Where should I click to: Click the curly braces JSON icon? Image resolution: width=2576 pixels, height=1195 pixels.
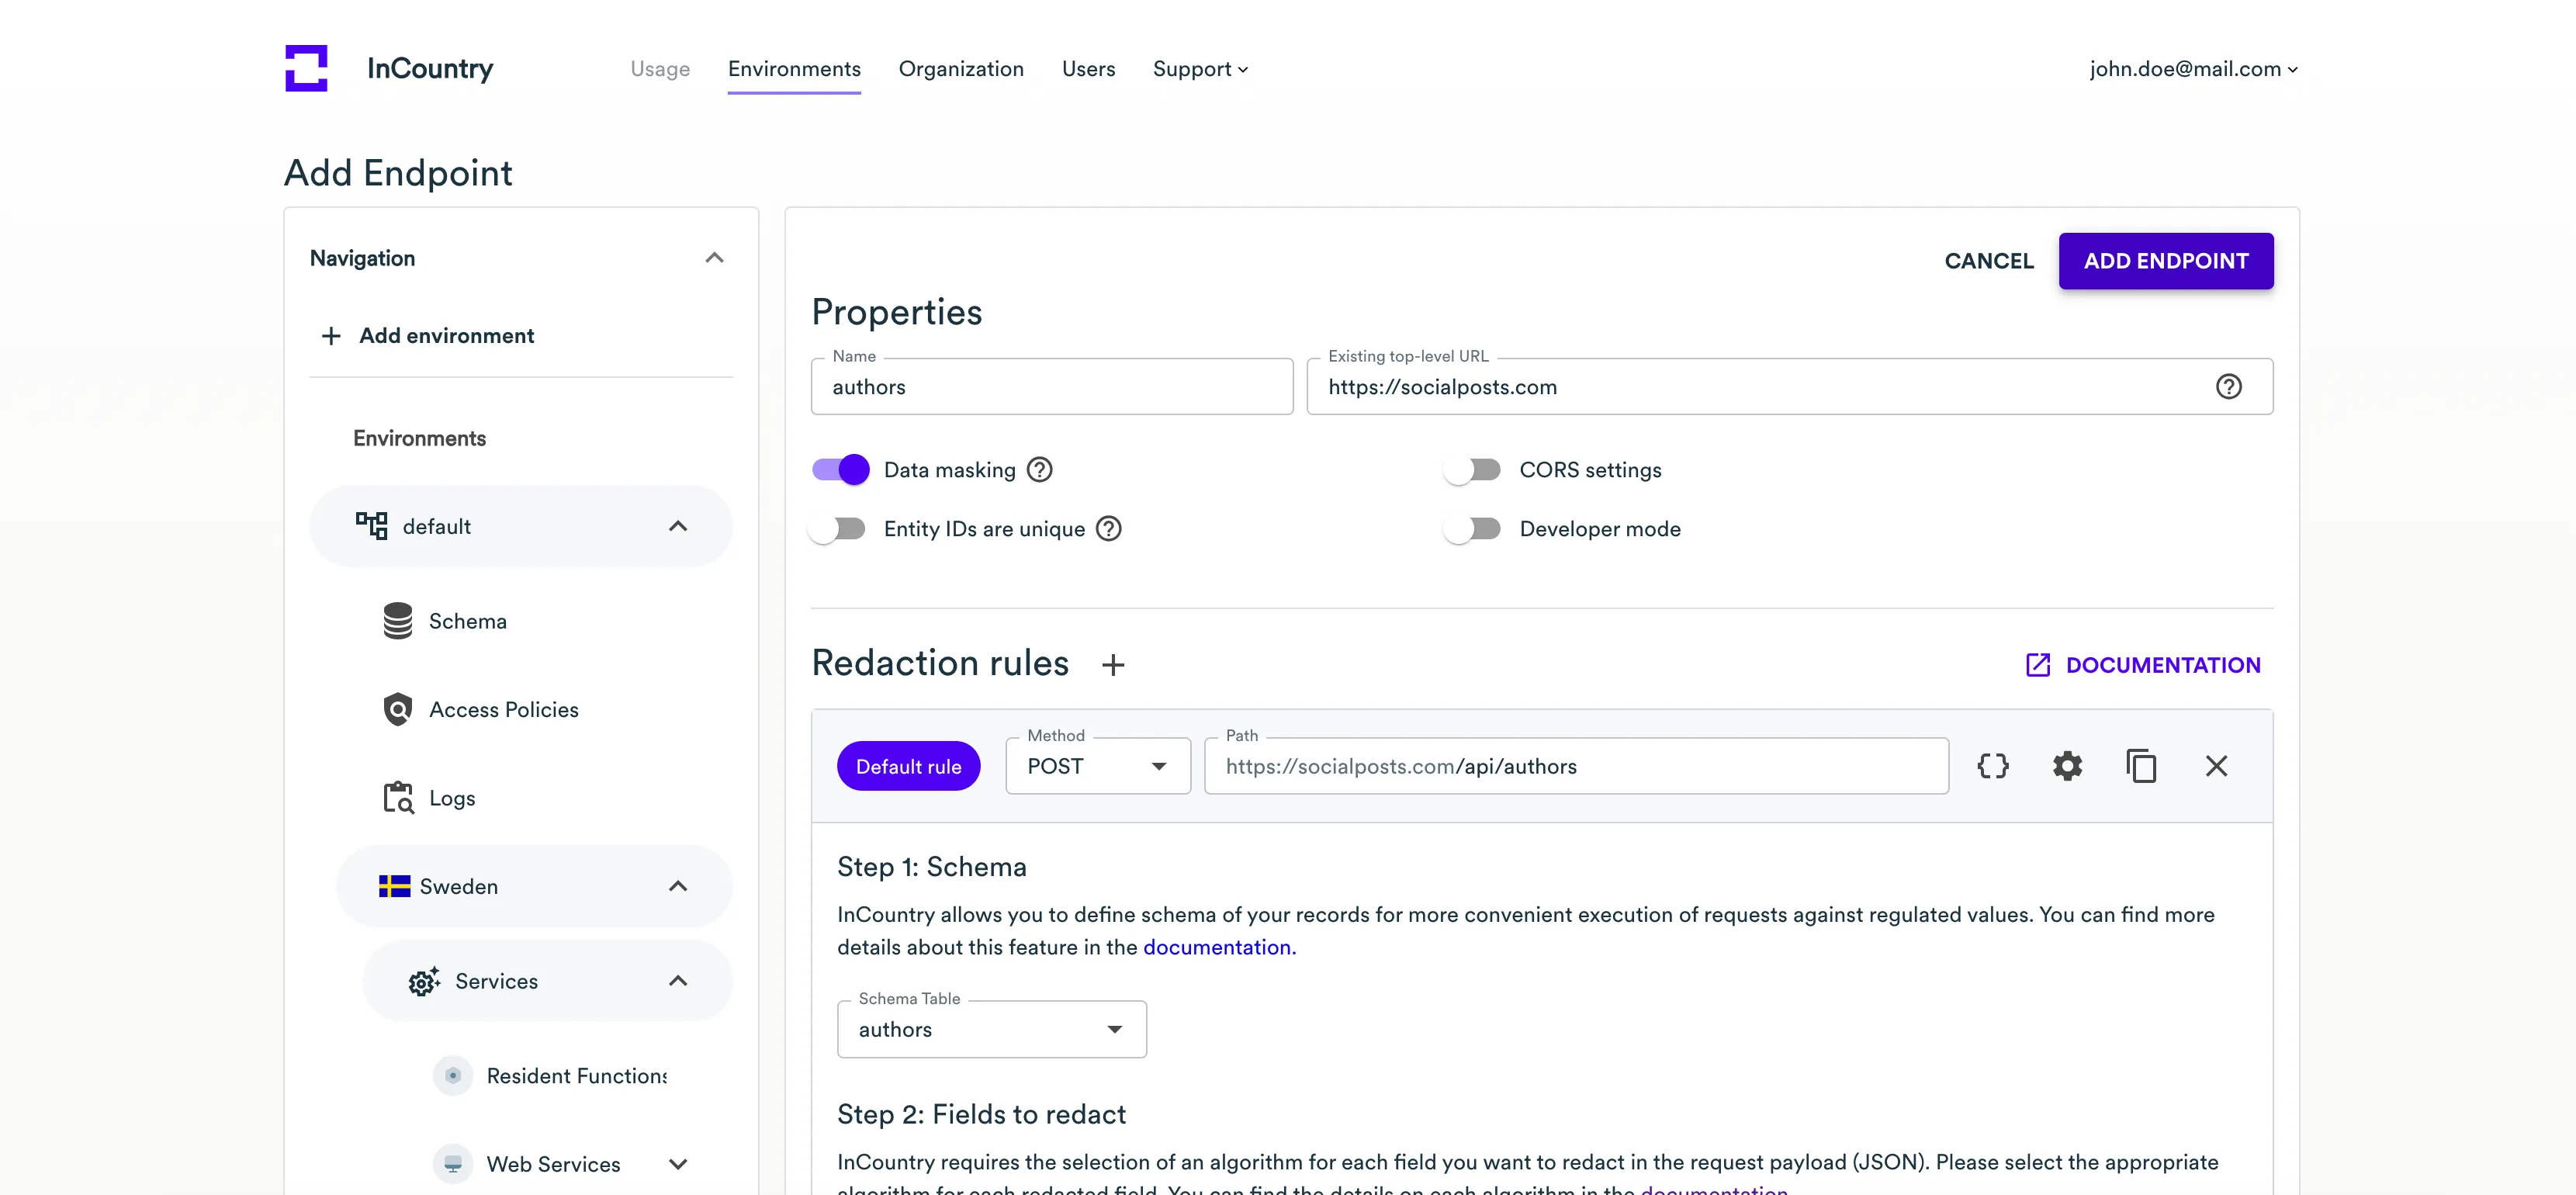[1992, 766]
